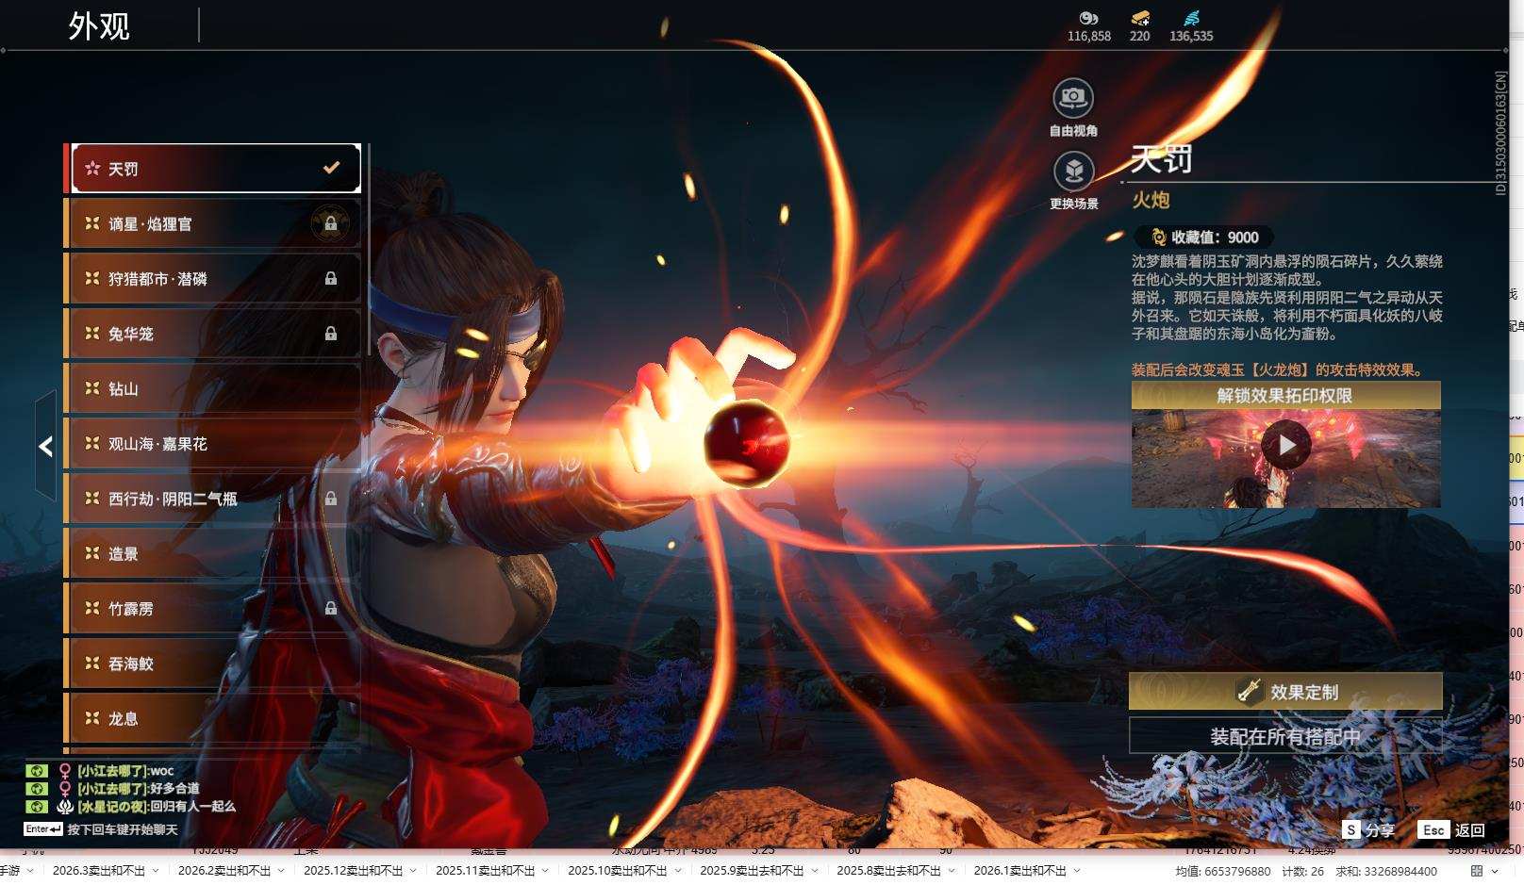Collapse the skin list with the left arrow

45,446
